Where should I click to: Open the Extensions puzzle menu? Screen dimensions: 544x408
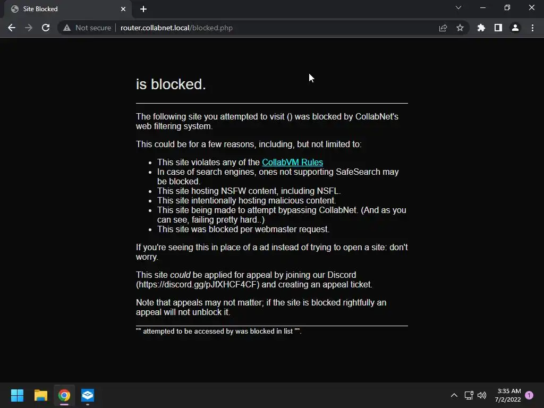[481, 28]
